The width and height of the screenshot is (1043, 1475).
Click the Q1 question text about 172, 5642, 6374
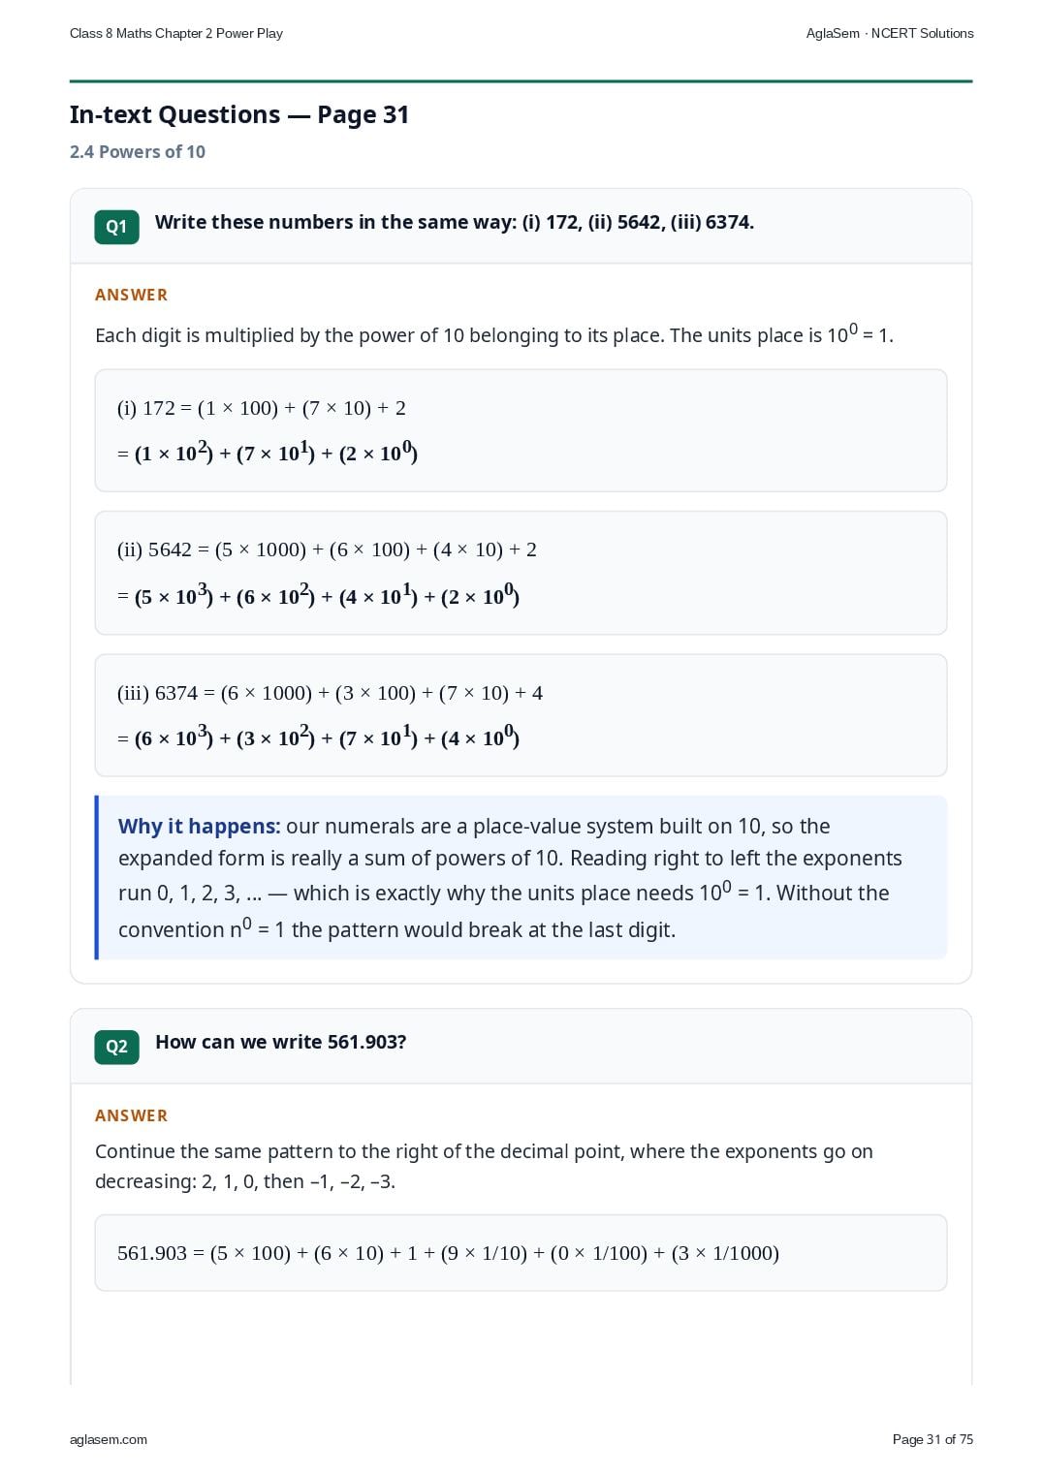tap(455, 222)
